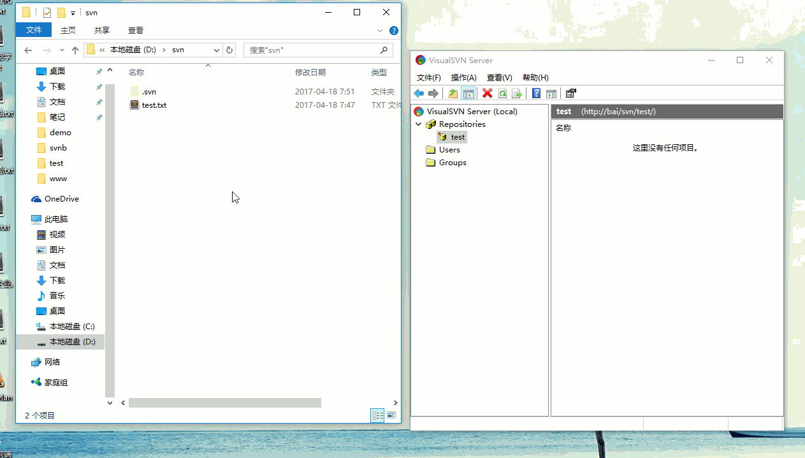The height and width of the screenshot is (458, 805).
Task: Toggle Show/Hide Action Pane toolbar icon
Action: click(551, 94)
